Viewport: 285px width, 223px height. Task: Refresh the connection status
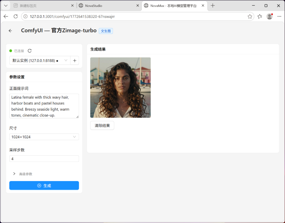[x=30, y=51]
